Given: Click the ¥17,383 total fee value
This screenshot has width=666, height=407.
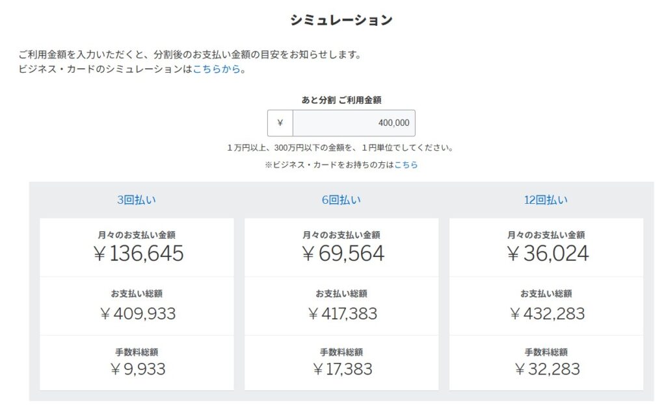Looking at the screenshot, I should coord(343,369).
